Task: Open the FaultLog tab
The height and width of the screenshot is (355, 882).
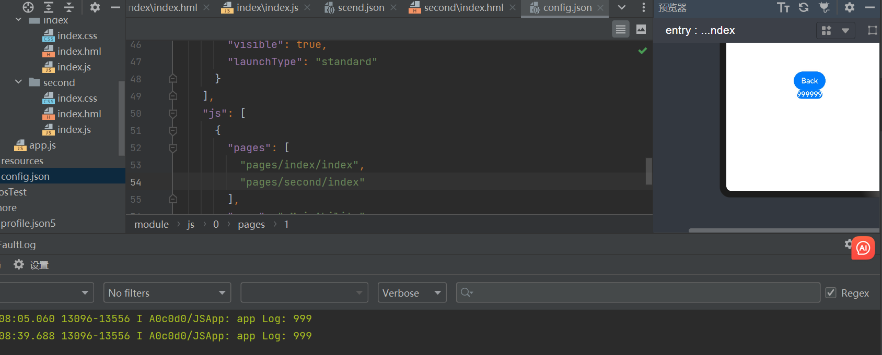Action: [18, 244]
